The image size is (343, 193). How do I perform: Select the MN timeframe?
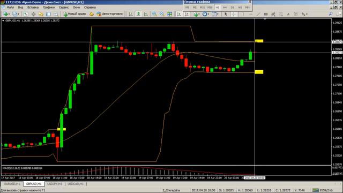coord(248,8)
